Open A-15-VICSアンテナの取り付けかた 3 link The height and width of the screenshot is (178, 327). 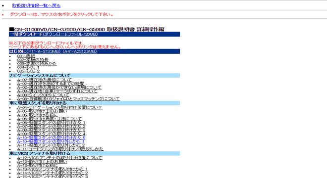point(53,177)
